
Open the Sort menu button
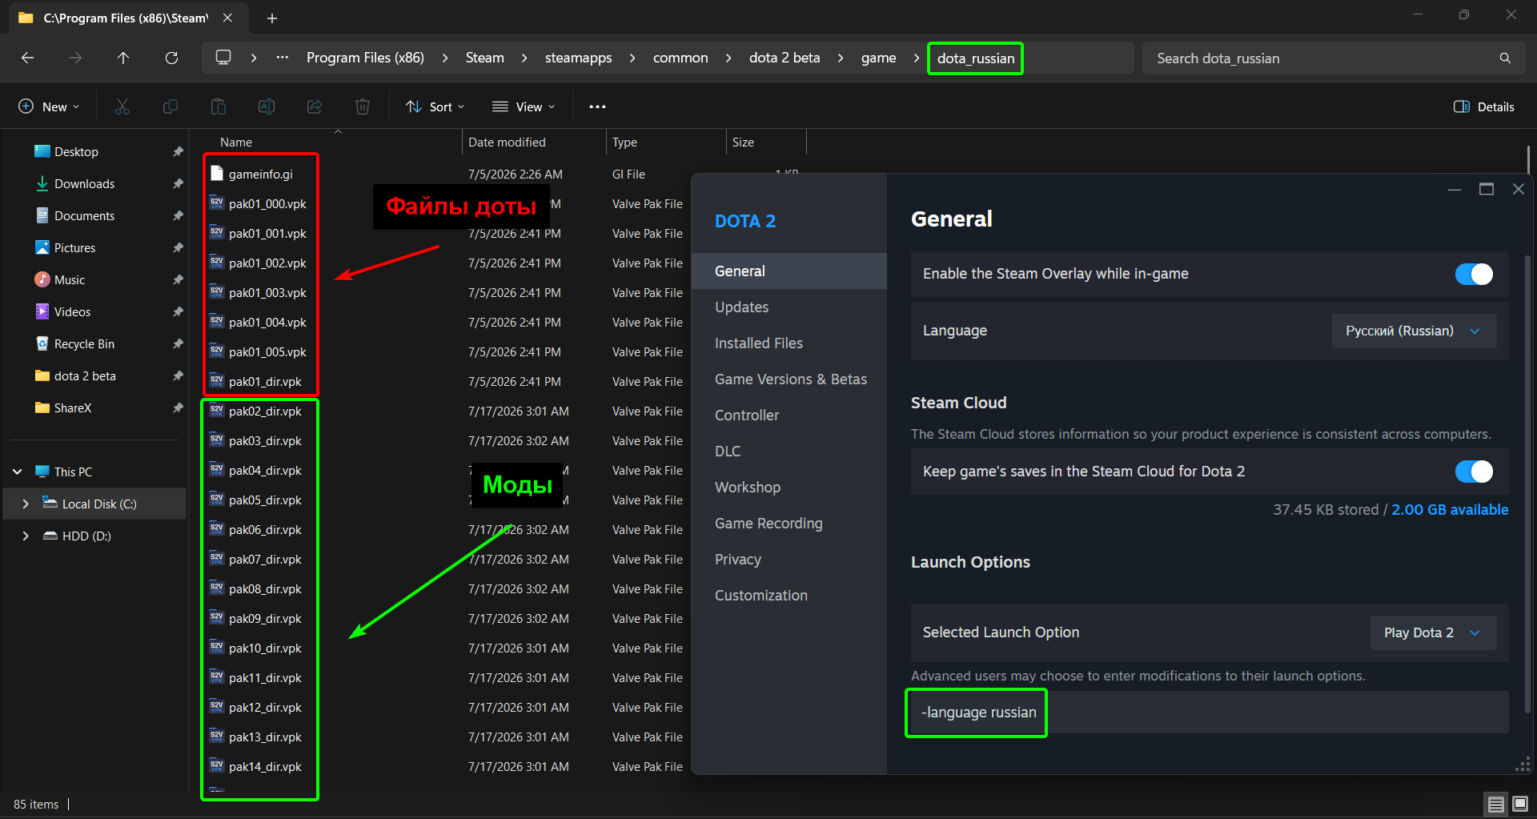point(435,106)
